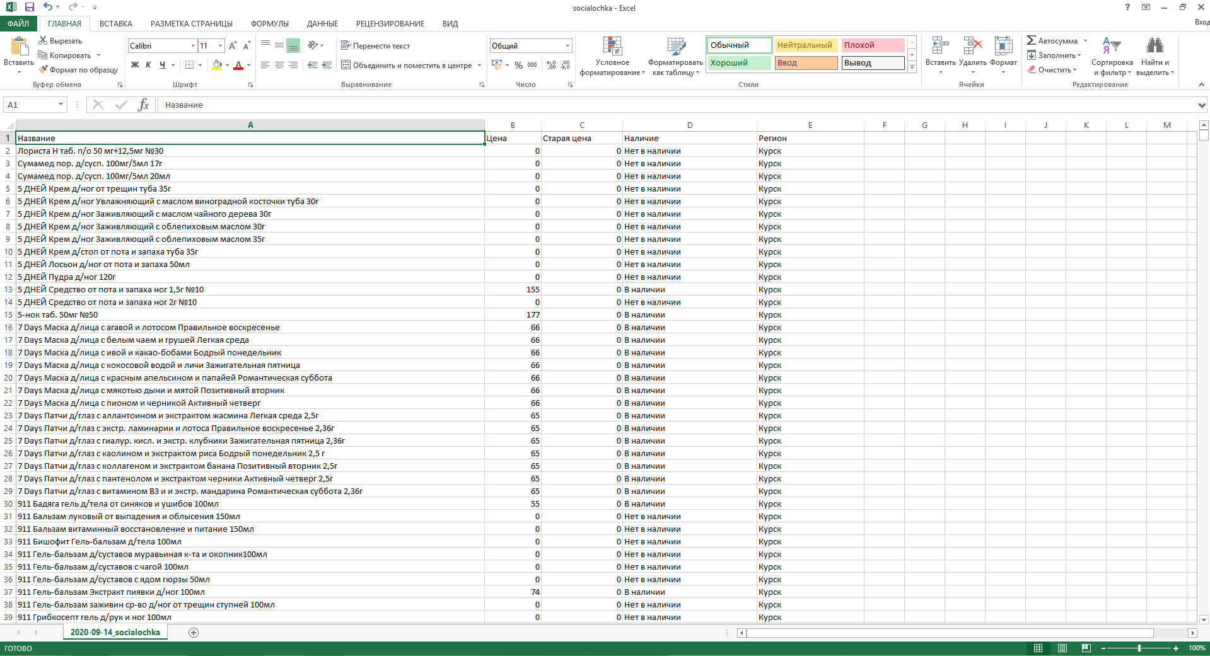Switch to ФОРМУЛЫ tab
The width and height of the screenshot is (1210, 656).
(x=270, y=23)
